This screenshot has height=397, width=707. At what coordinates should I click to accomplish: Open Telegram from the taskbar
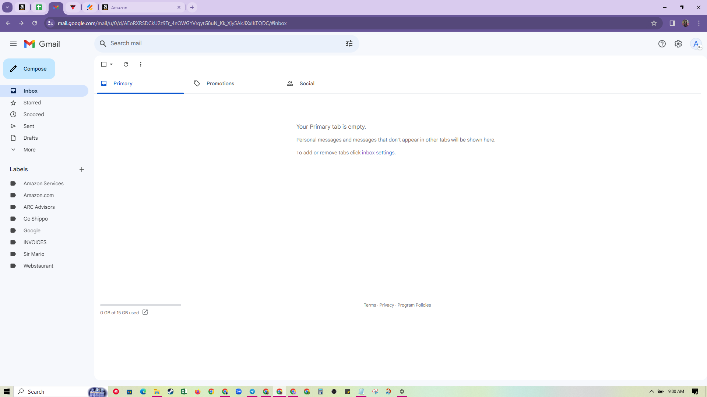pyautogui.click(x=252, y=391)
